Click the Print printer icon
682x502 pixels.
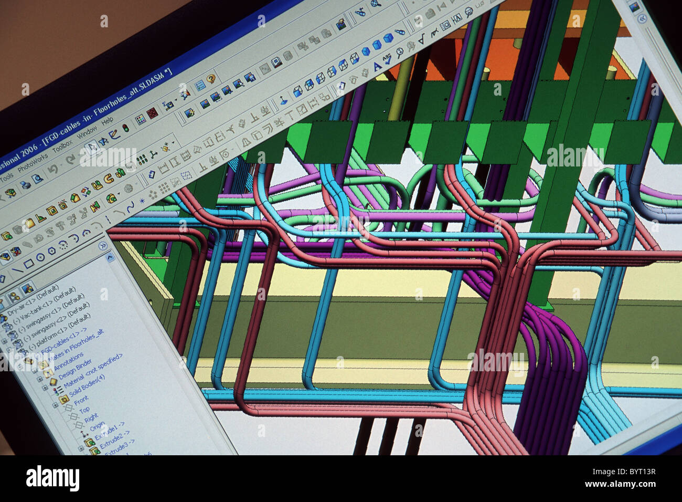[25, 185]
